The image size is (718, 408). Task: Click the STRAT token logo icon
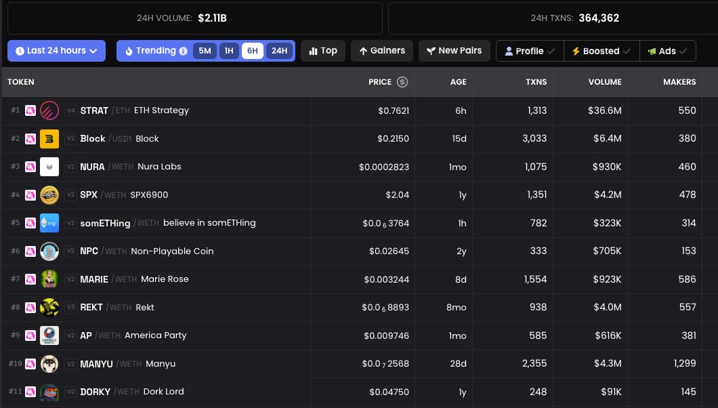pos(49,110)
